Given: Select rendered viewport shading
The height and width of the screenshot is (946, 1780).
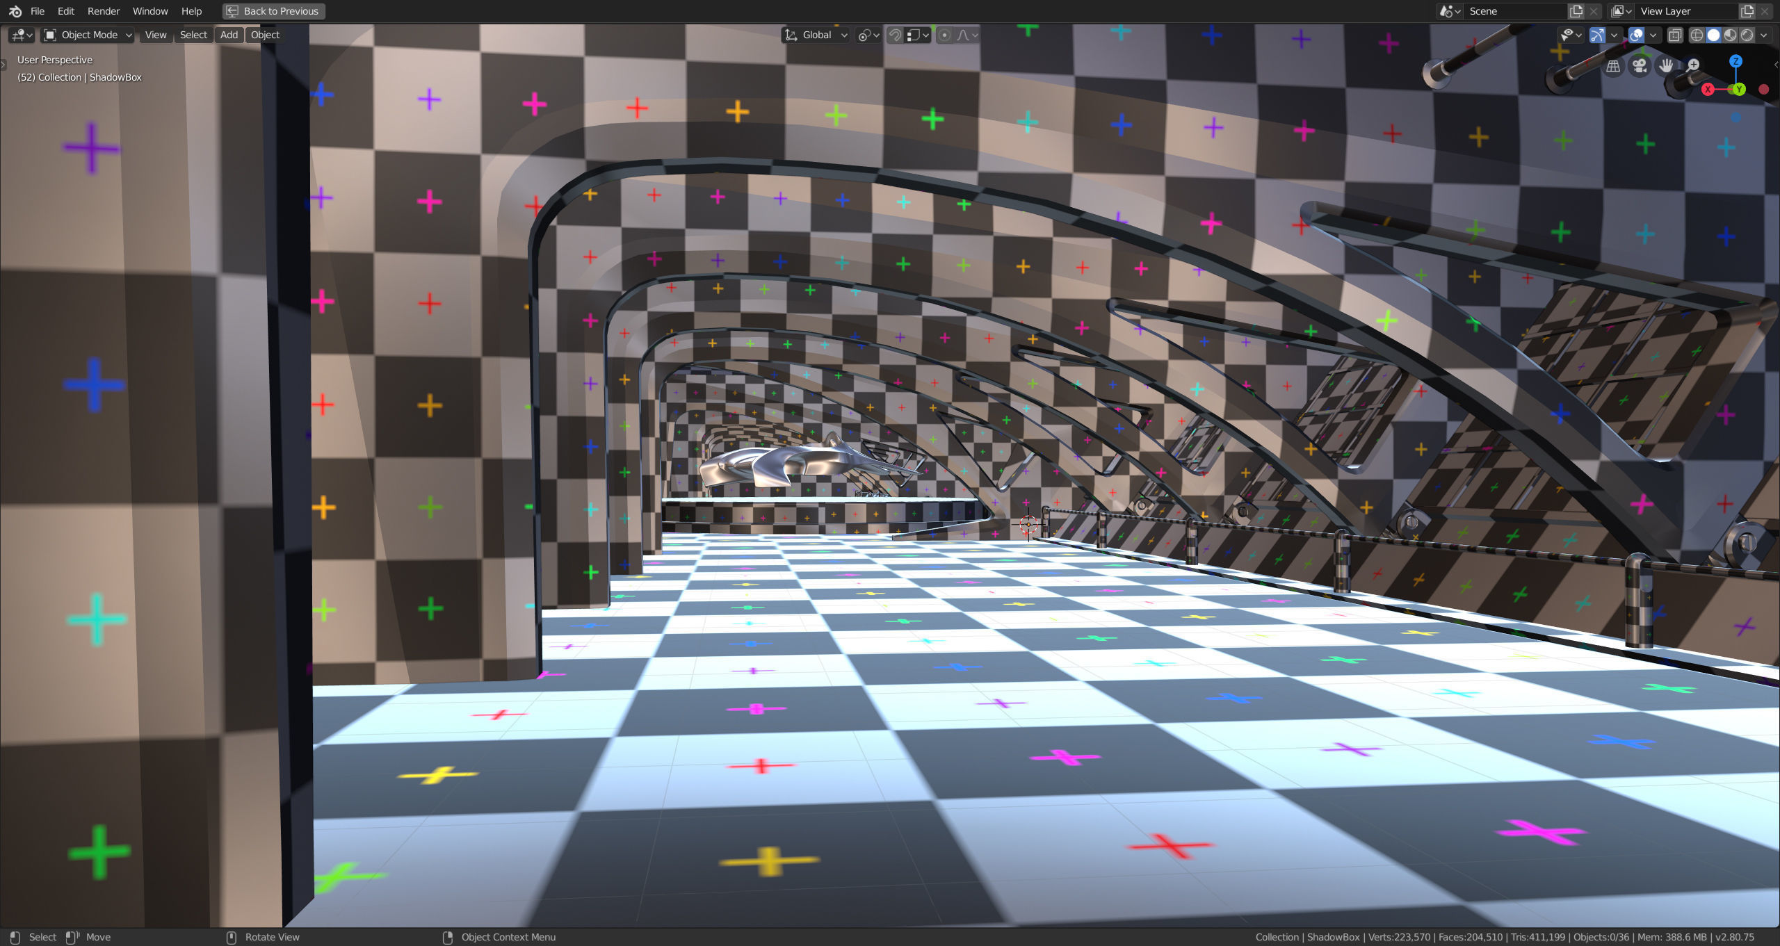Looking at the screenshot, I should click(x=1747, y=35).
